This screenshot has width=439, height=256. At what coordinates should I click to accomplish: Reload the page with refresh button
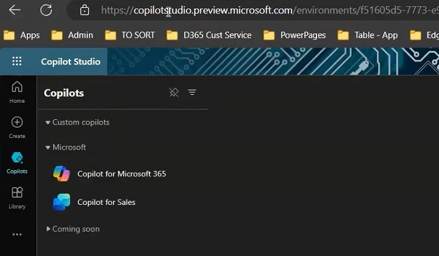click(46, 10)
